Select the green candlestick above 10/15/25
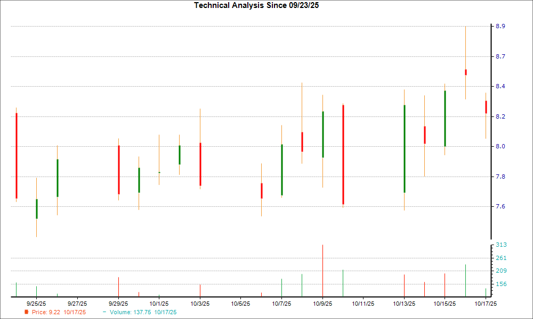The image size is (533, 319). coord(445,119)
